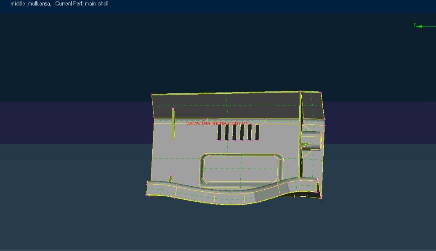Screen dimensions: 436x251
Task: Select the leftmost vertical vent slot
Action: coord(219,132)
